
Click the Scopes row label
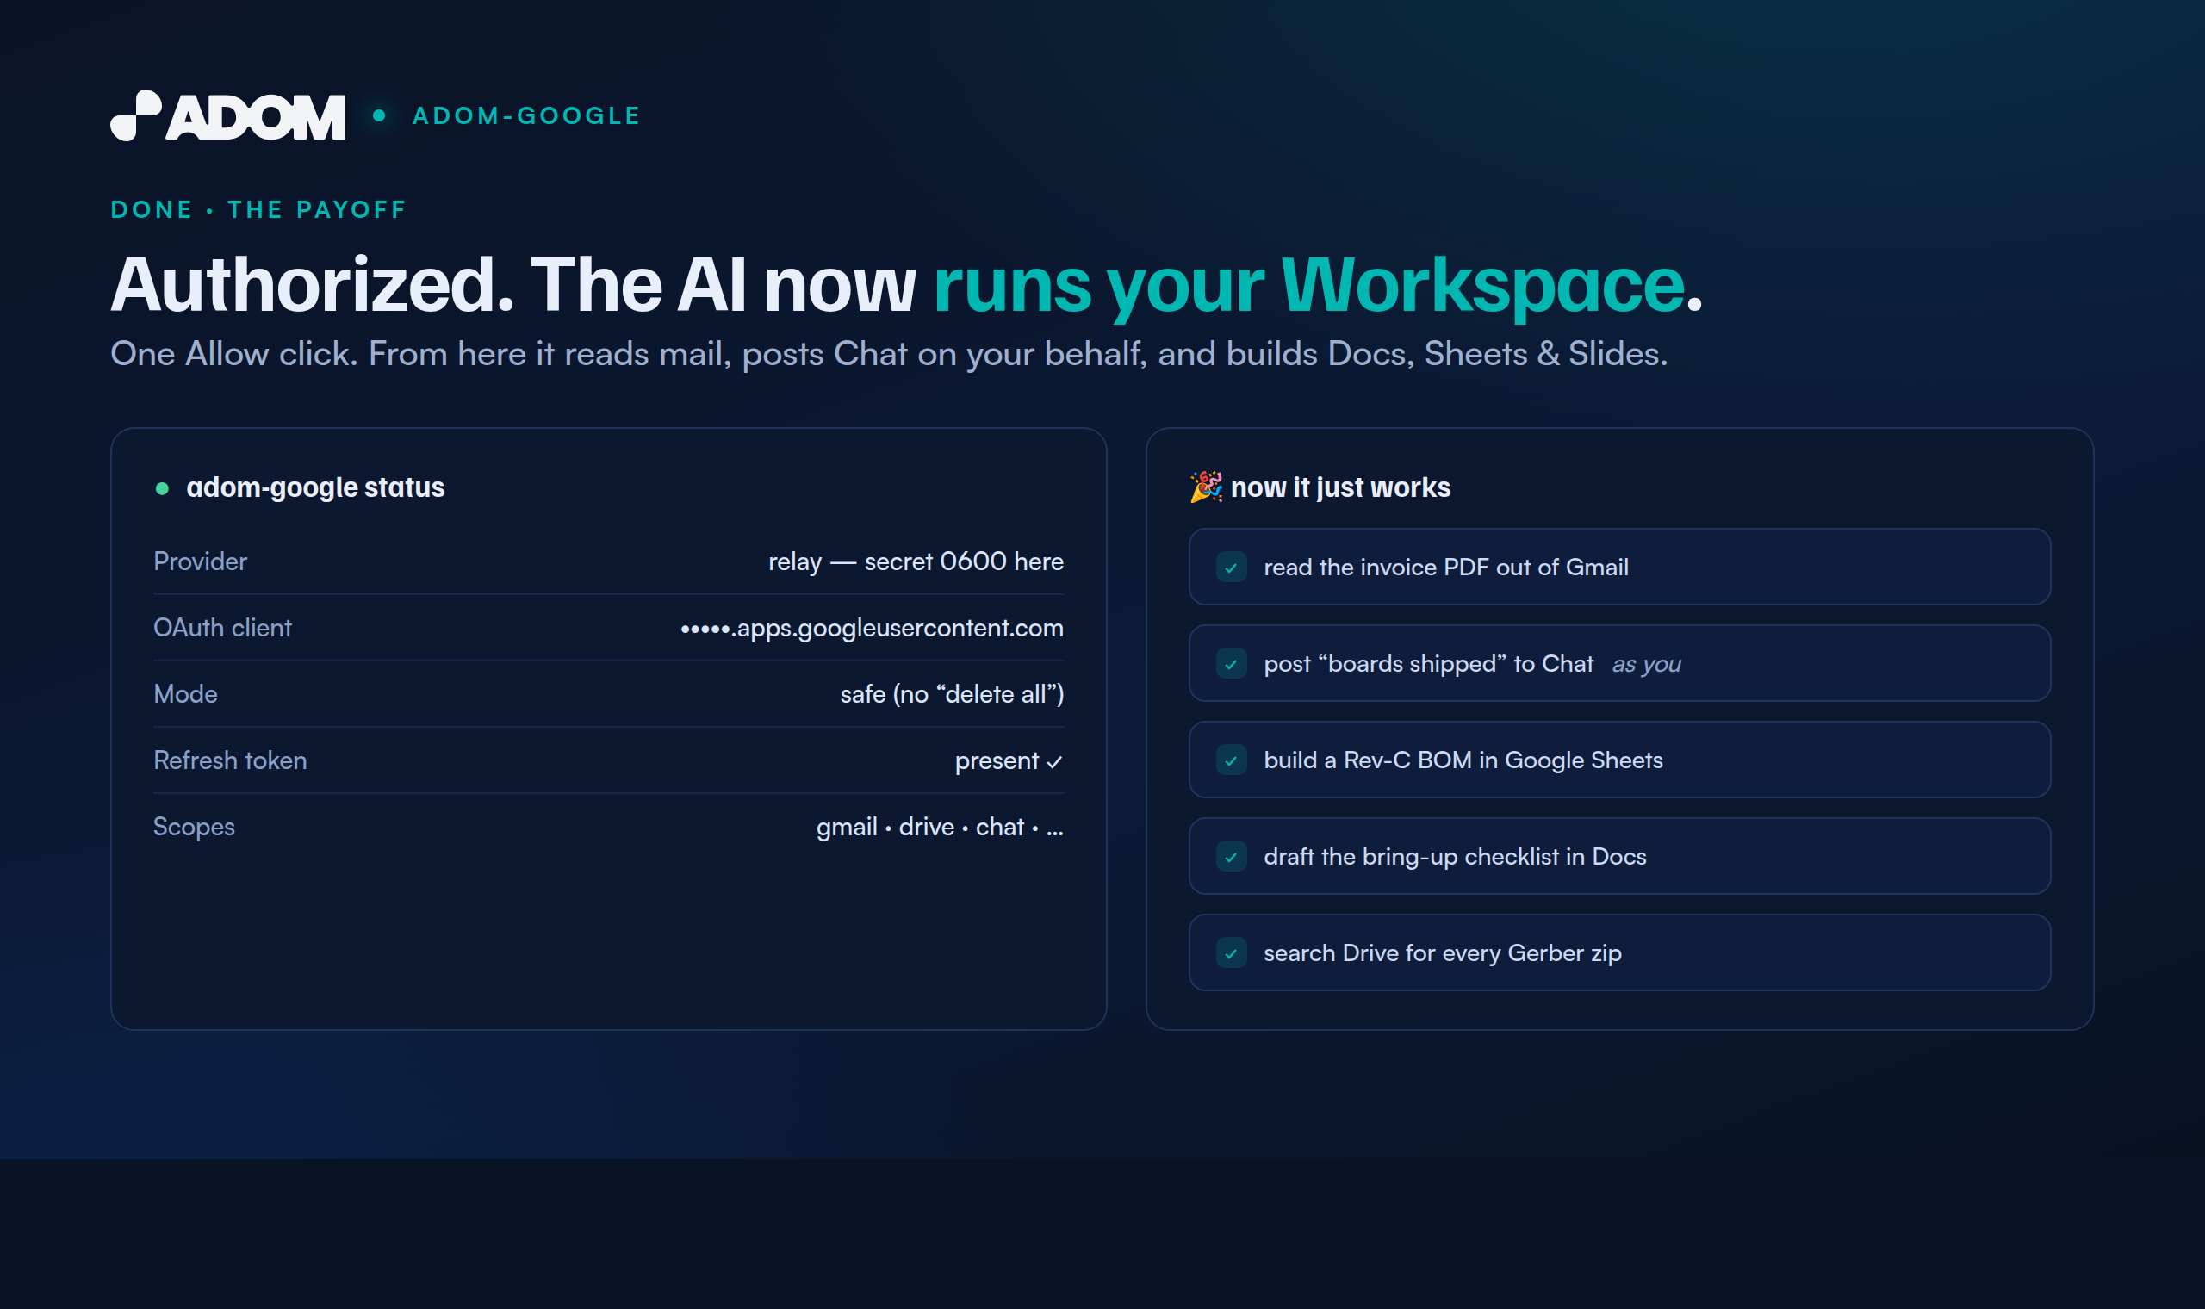(x=194, y=828)
